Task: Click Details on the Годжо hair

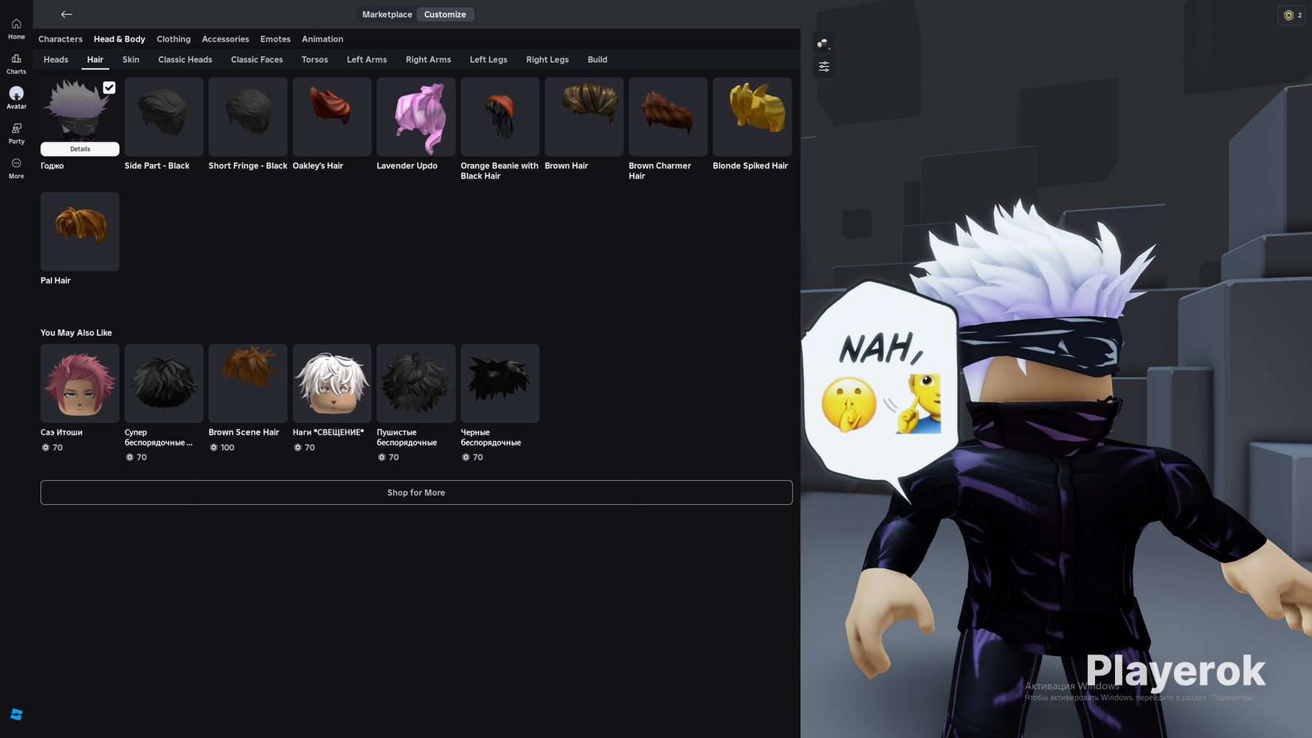Action: 80,149
